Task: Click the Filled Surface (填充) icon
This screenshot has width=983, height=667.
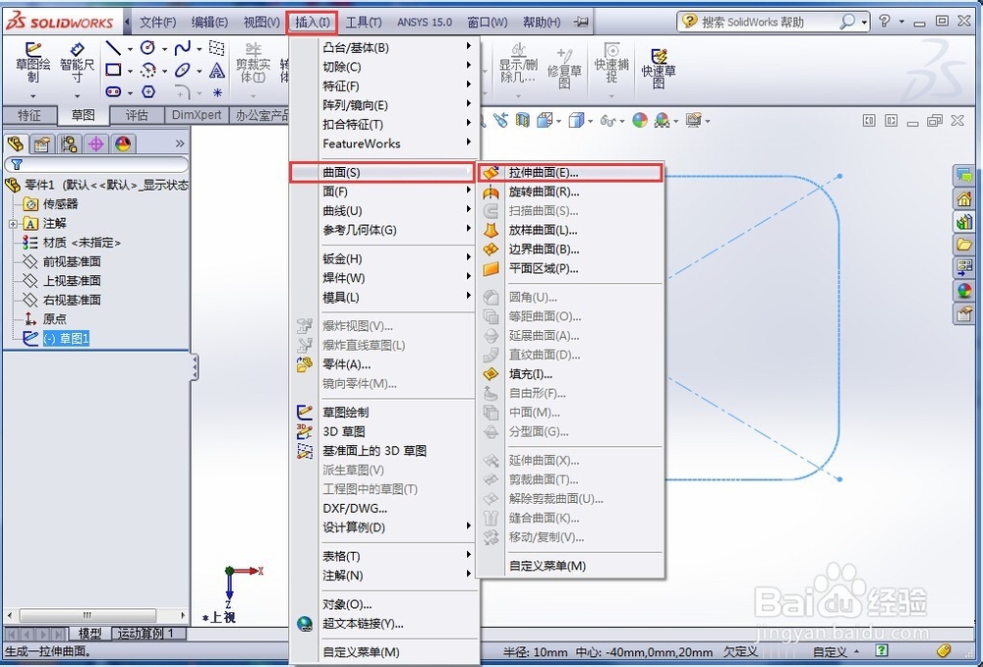Action: [x=491, y=374]
